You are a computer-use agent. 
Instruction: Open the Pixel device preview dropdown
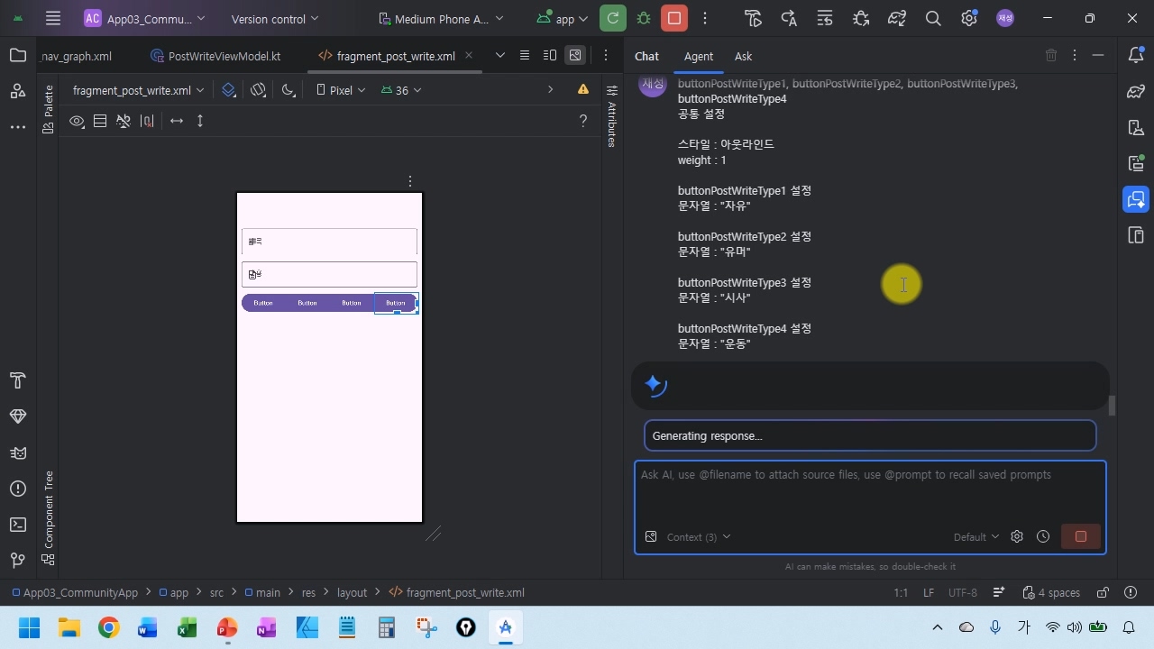tap(341, 90)
